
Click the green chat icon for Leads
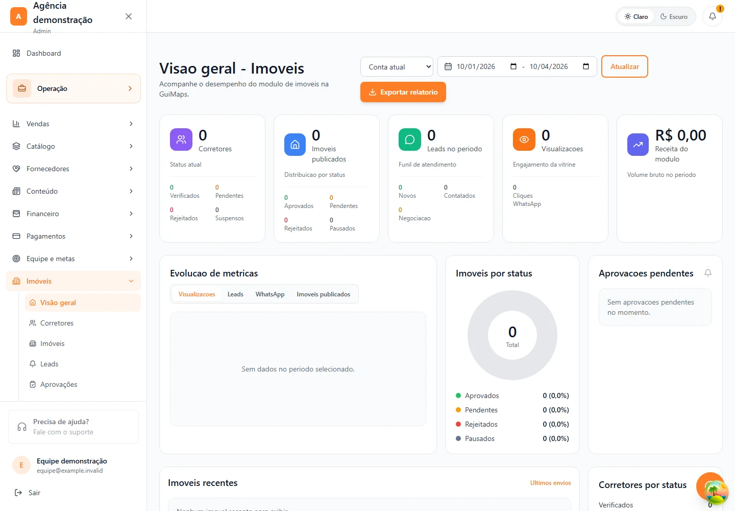[x=410, y=140]
